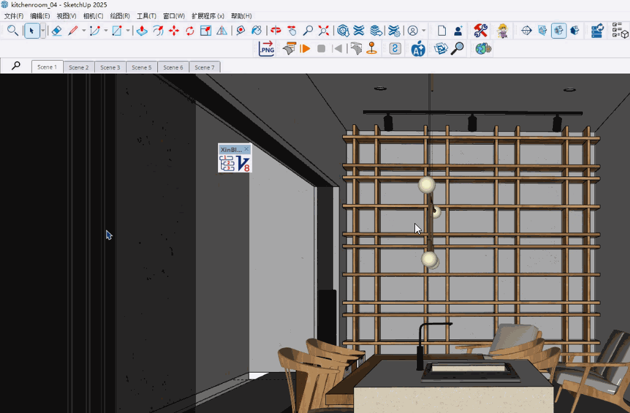Expand the Select tool dropdown arrow
This screenshot has height=413, width=630.
[x=42, y=31]
